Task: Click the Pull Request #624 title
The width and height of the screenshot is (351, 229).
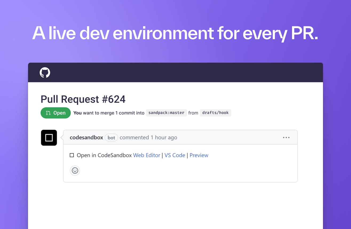Action: tap(83, 99)
